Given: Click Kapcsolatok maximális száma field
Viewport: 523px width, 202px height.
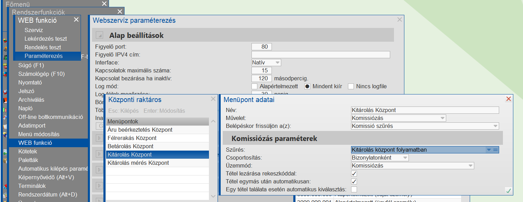Looking at the screenshot, I should (x=262, y=70).
